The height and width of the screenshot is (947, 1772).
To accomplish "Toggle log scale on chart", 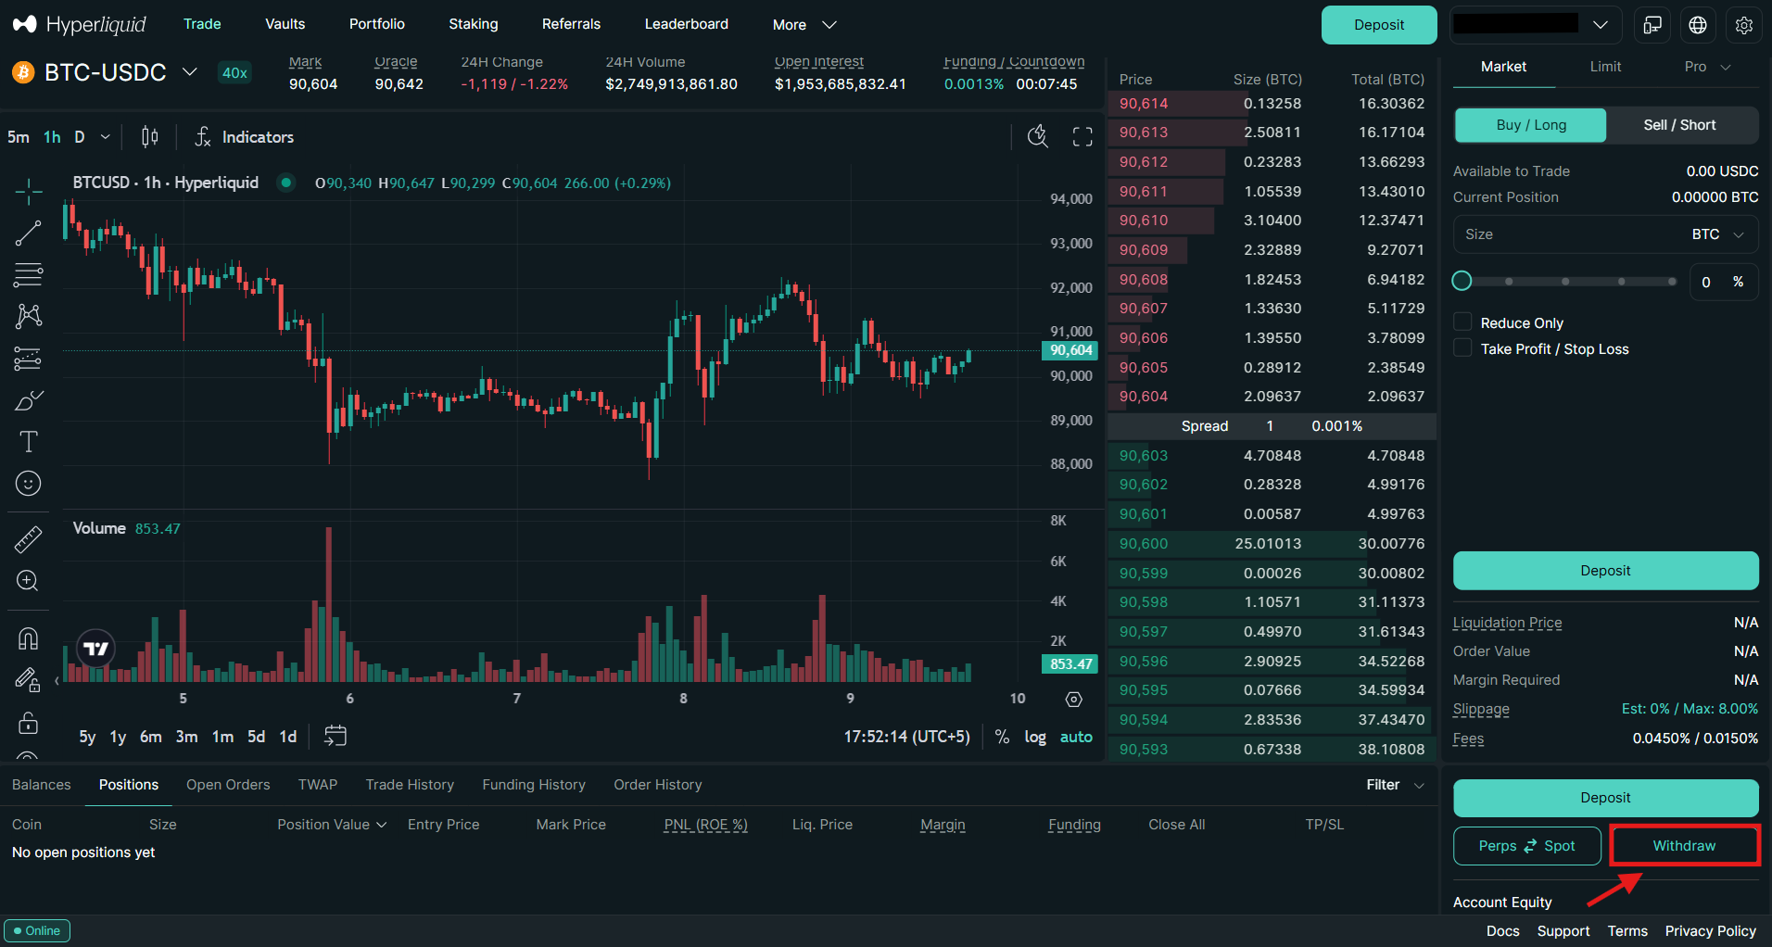I will (1034, 737).
